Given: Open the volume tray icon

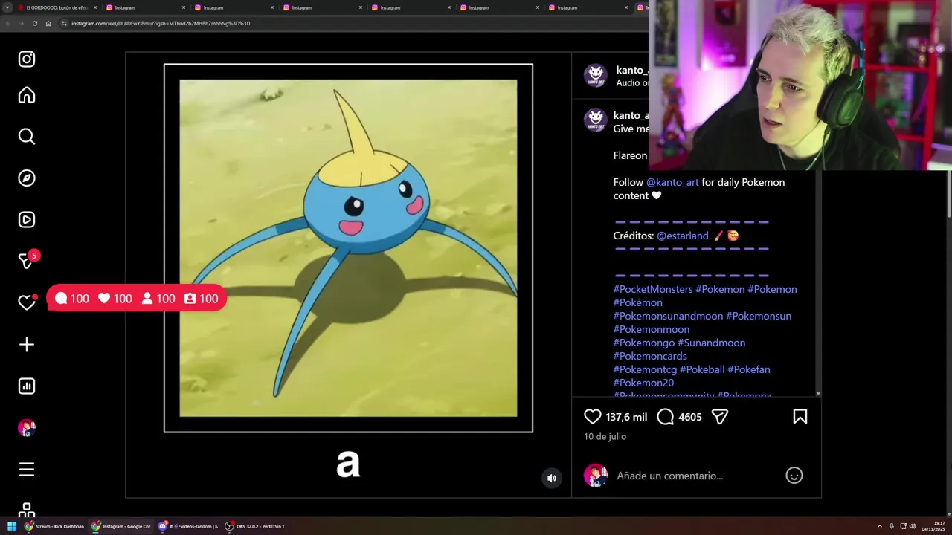Looking at the screenshot, I should click(x=913, y=526).
